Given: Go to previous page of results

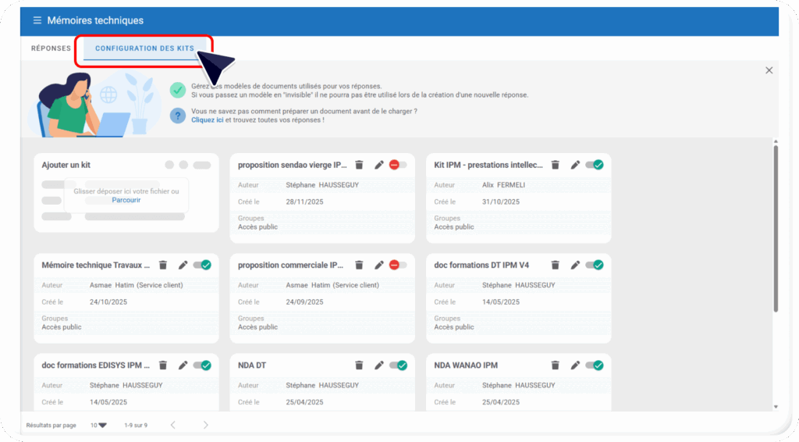Looking at the screenshot, I should pyautogui.click(x=172, y=425).
